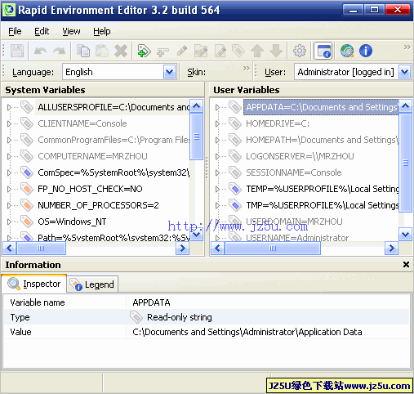414x394 pixels.
Task: Open settings with the gear icon
Action: [300, 51]
